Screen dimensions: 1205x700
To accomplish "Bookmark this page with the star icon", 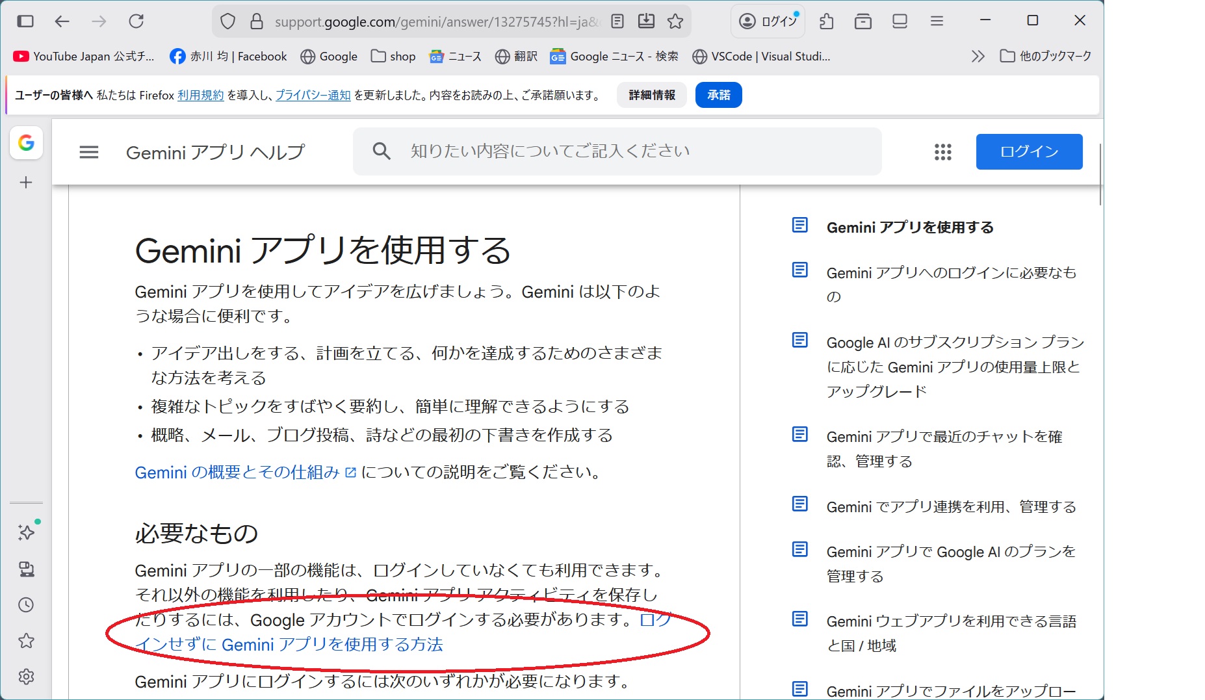I will (x=675, y=21).
